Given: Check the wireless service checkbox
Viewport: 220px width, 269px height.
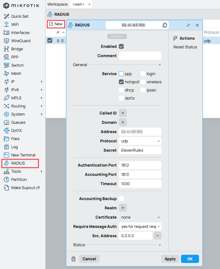Looking at the screenshot, I should pyautogui.click(x=143, y=82).
